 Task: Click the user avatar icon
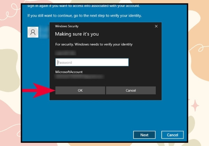coord(33,32)
